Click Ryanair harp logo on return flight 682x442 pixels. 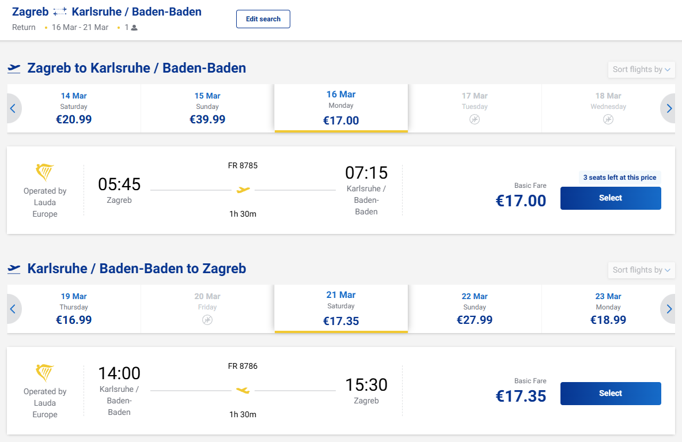(x=45, y=373)
